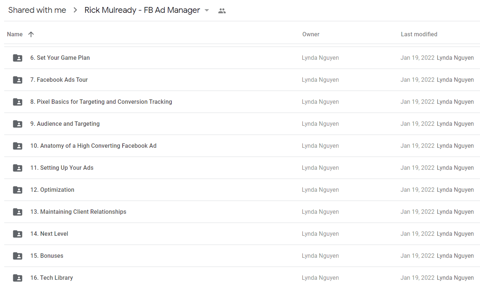Click modifier Lynda Nguyen in Maintaining Client Relationships row
480x286 pixels.
pyautogui.click(x=455, y=212)
